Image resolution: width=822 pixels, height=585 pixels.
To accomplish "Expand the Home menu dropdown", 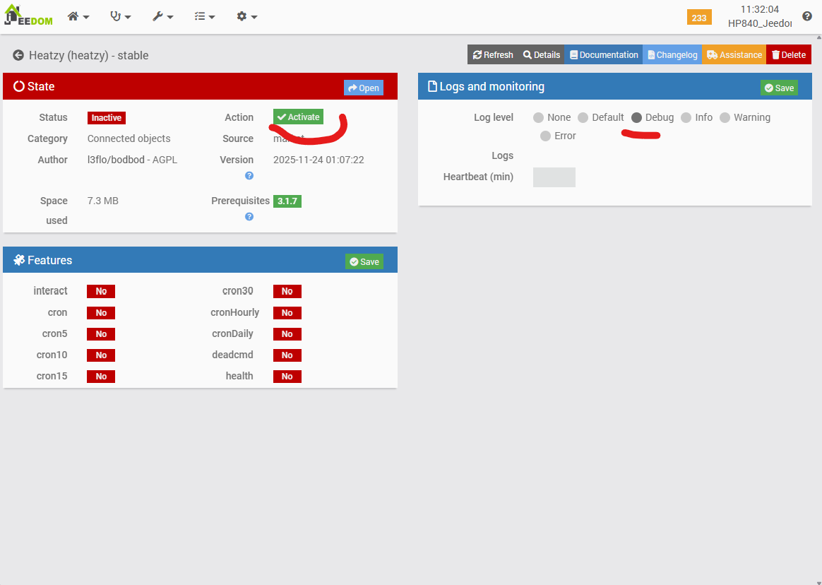I will [78, 16].
